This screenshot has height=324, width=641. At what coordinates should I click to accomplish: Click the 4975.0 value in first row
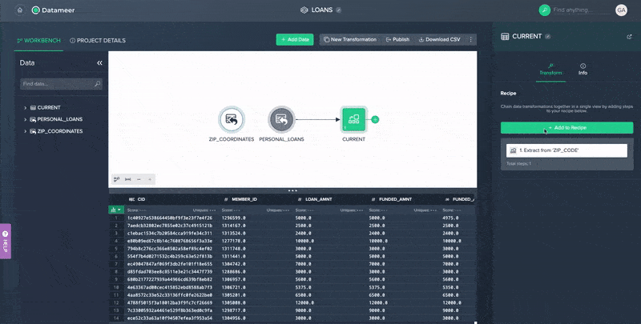pos(450,218)
